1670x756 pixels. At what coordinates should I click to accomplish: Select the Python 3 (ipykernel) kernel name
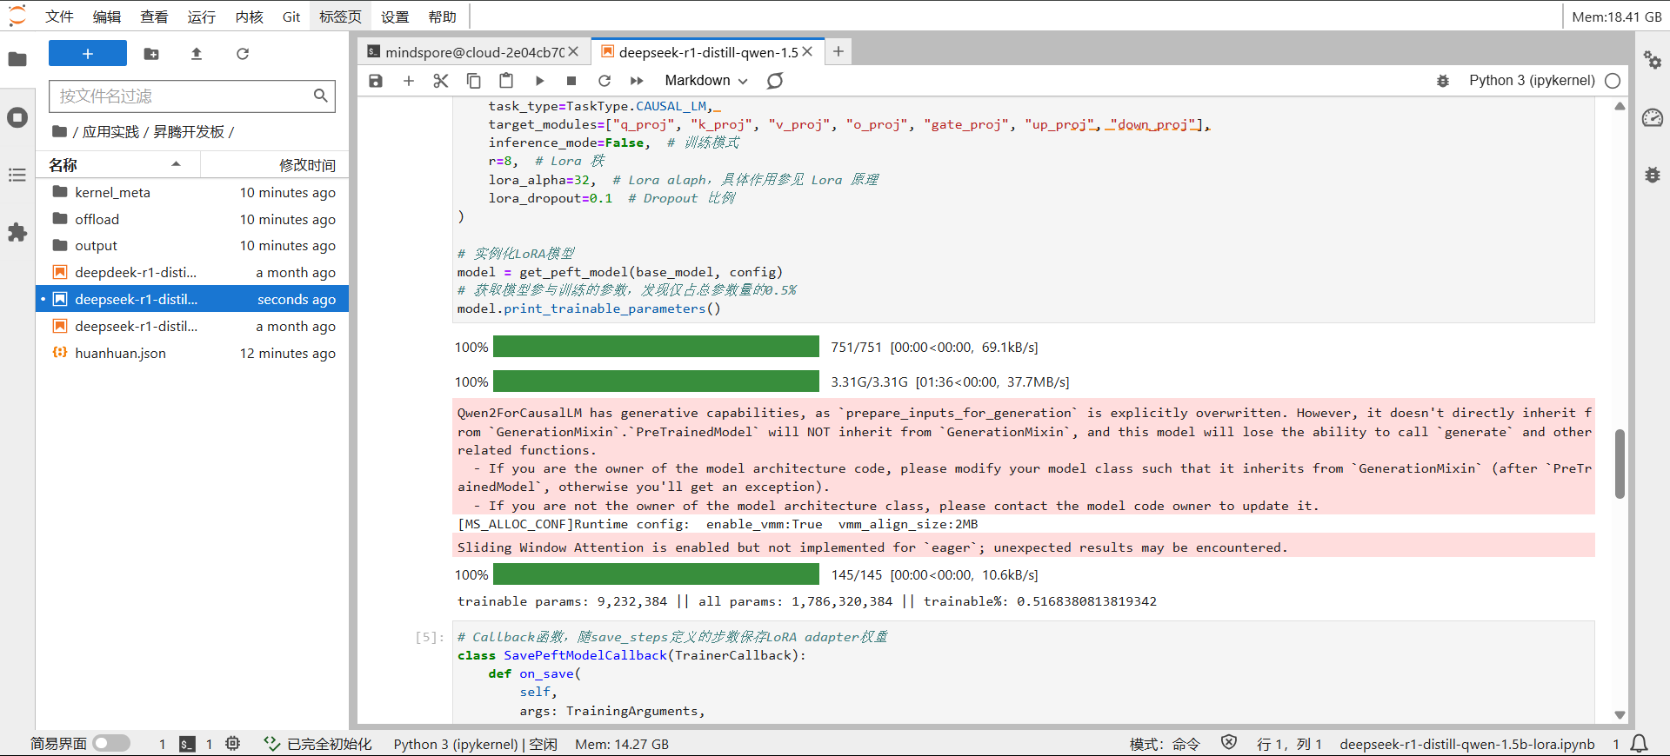(1531, 81)
